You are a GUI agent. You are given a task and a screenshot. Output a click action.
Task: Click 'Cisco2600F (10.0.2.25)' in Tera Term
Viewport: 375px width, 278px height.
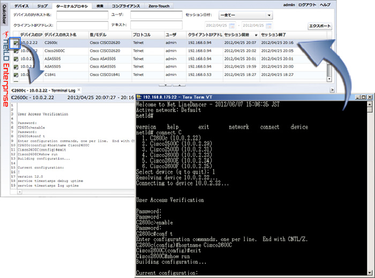pos(181,166)
